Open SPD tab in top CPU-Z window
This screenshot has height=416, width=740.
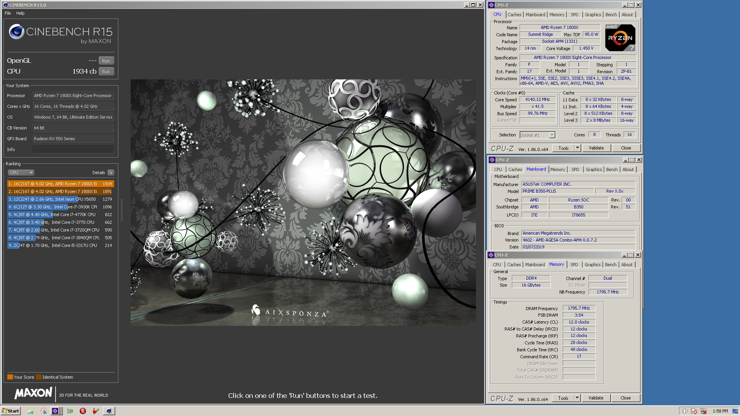[x=574, y=15]
